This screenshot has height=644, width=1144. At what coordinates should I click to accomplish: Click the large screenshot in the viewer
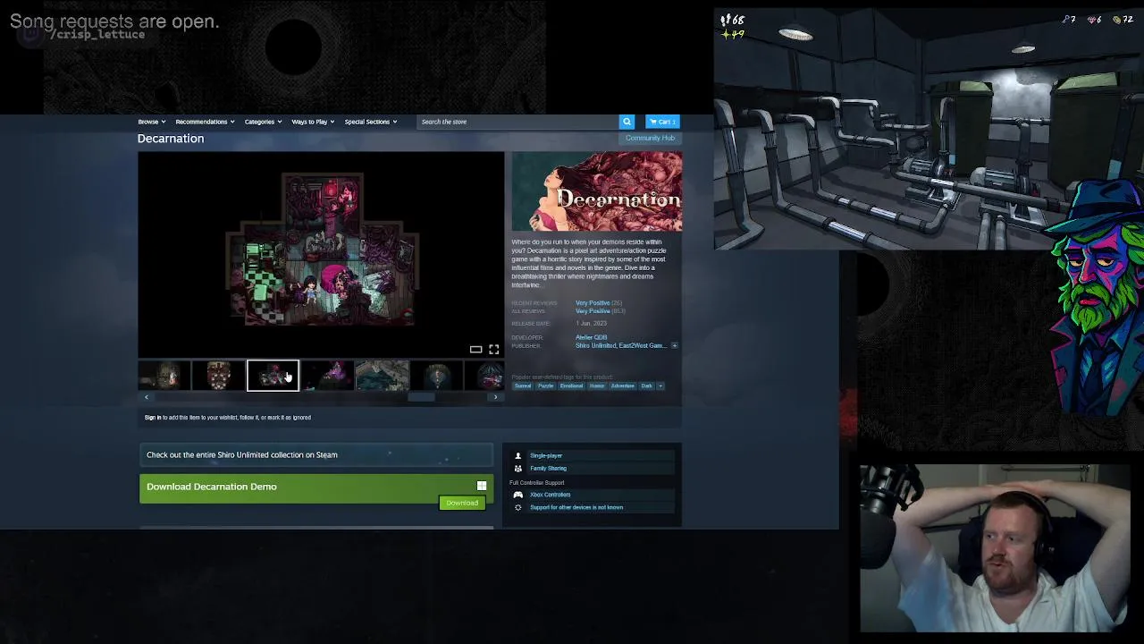[321, 255]
